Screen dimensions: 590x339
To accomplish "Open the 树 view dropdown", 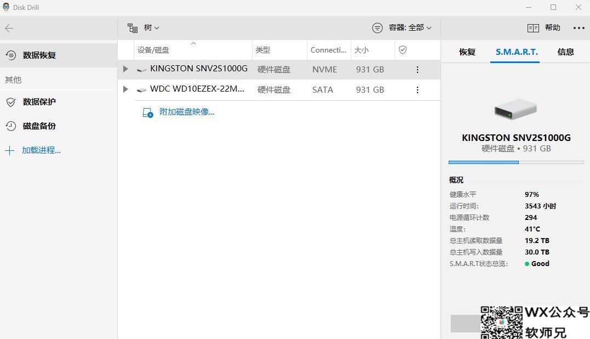I will [152, 28].
